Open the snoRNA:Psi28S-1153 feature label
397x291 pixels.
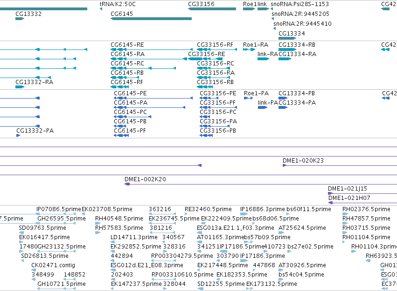(300, 4)
